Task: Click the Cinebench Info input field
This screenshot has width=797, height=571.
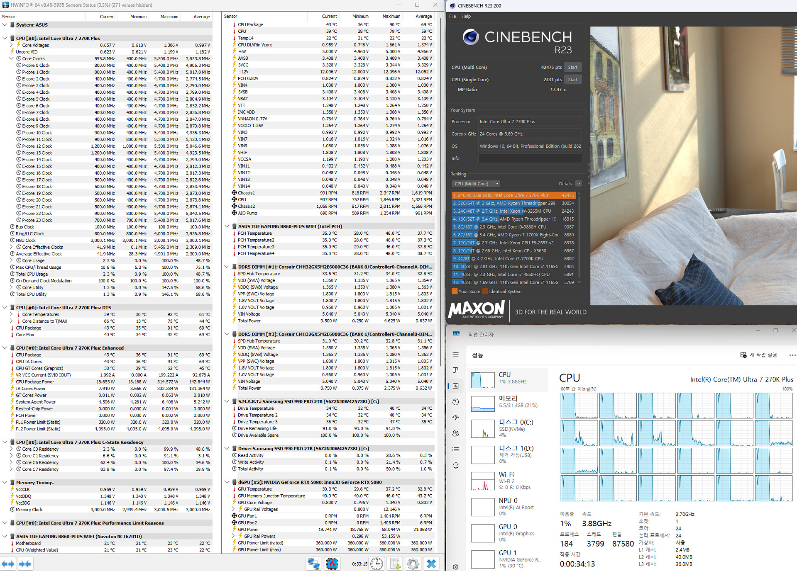Action: coord(530,158)
